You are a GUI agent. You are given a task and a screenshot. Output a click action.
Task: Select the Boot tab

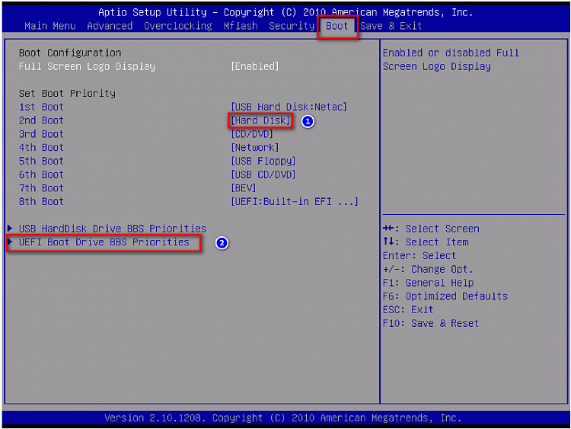pos(337,26)
